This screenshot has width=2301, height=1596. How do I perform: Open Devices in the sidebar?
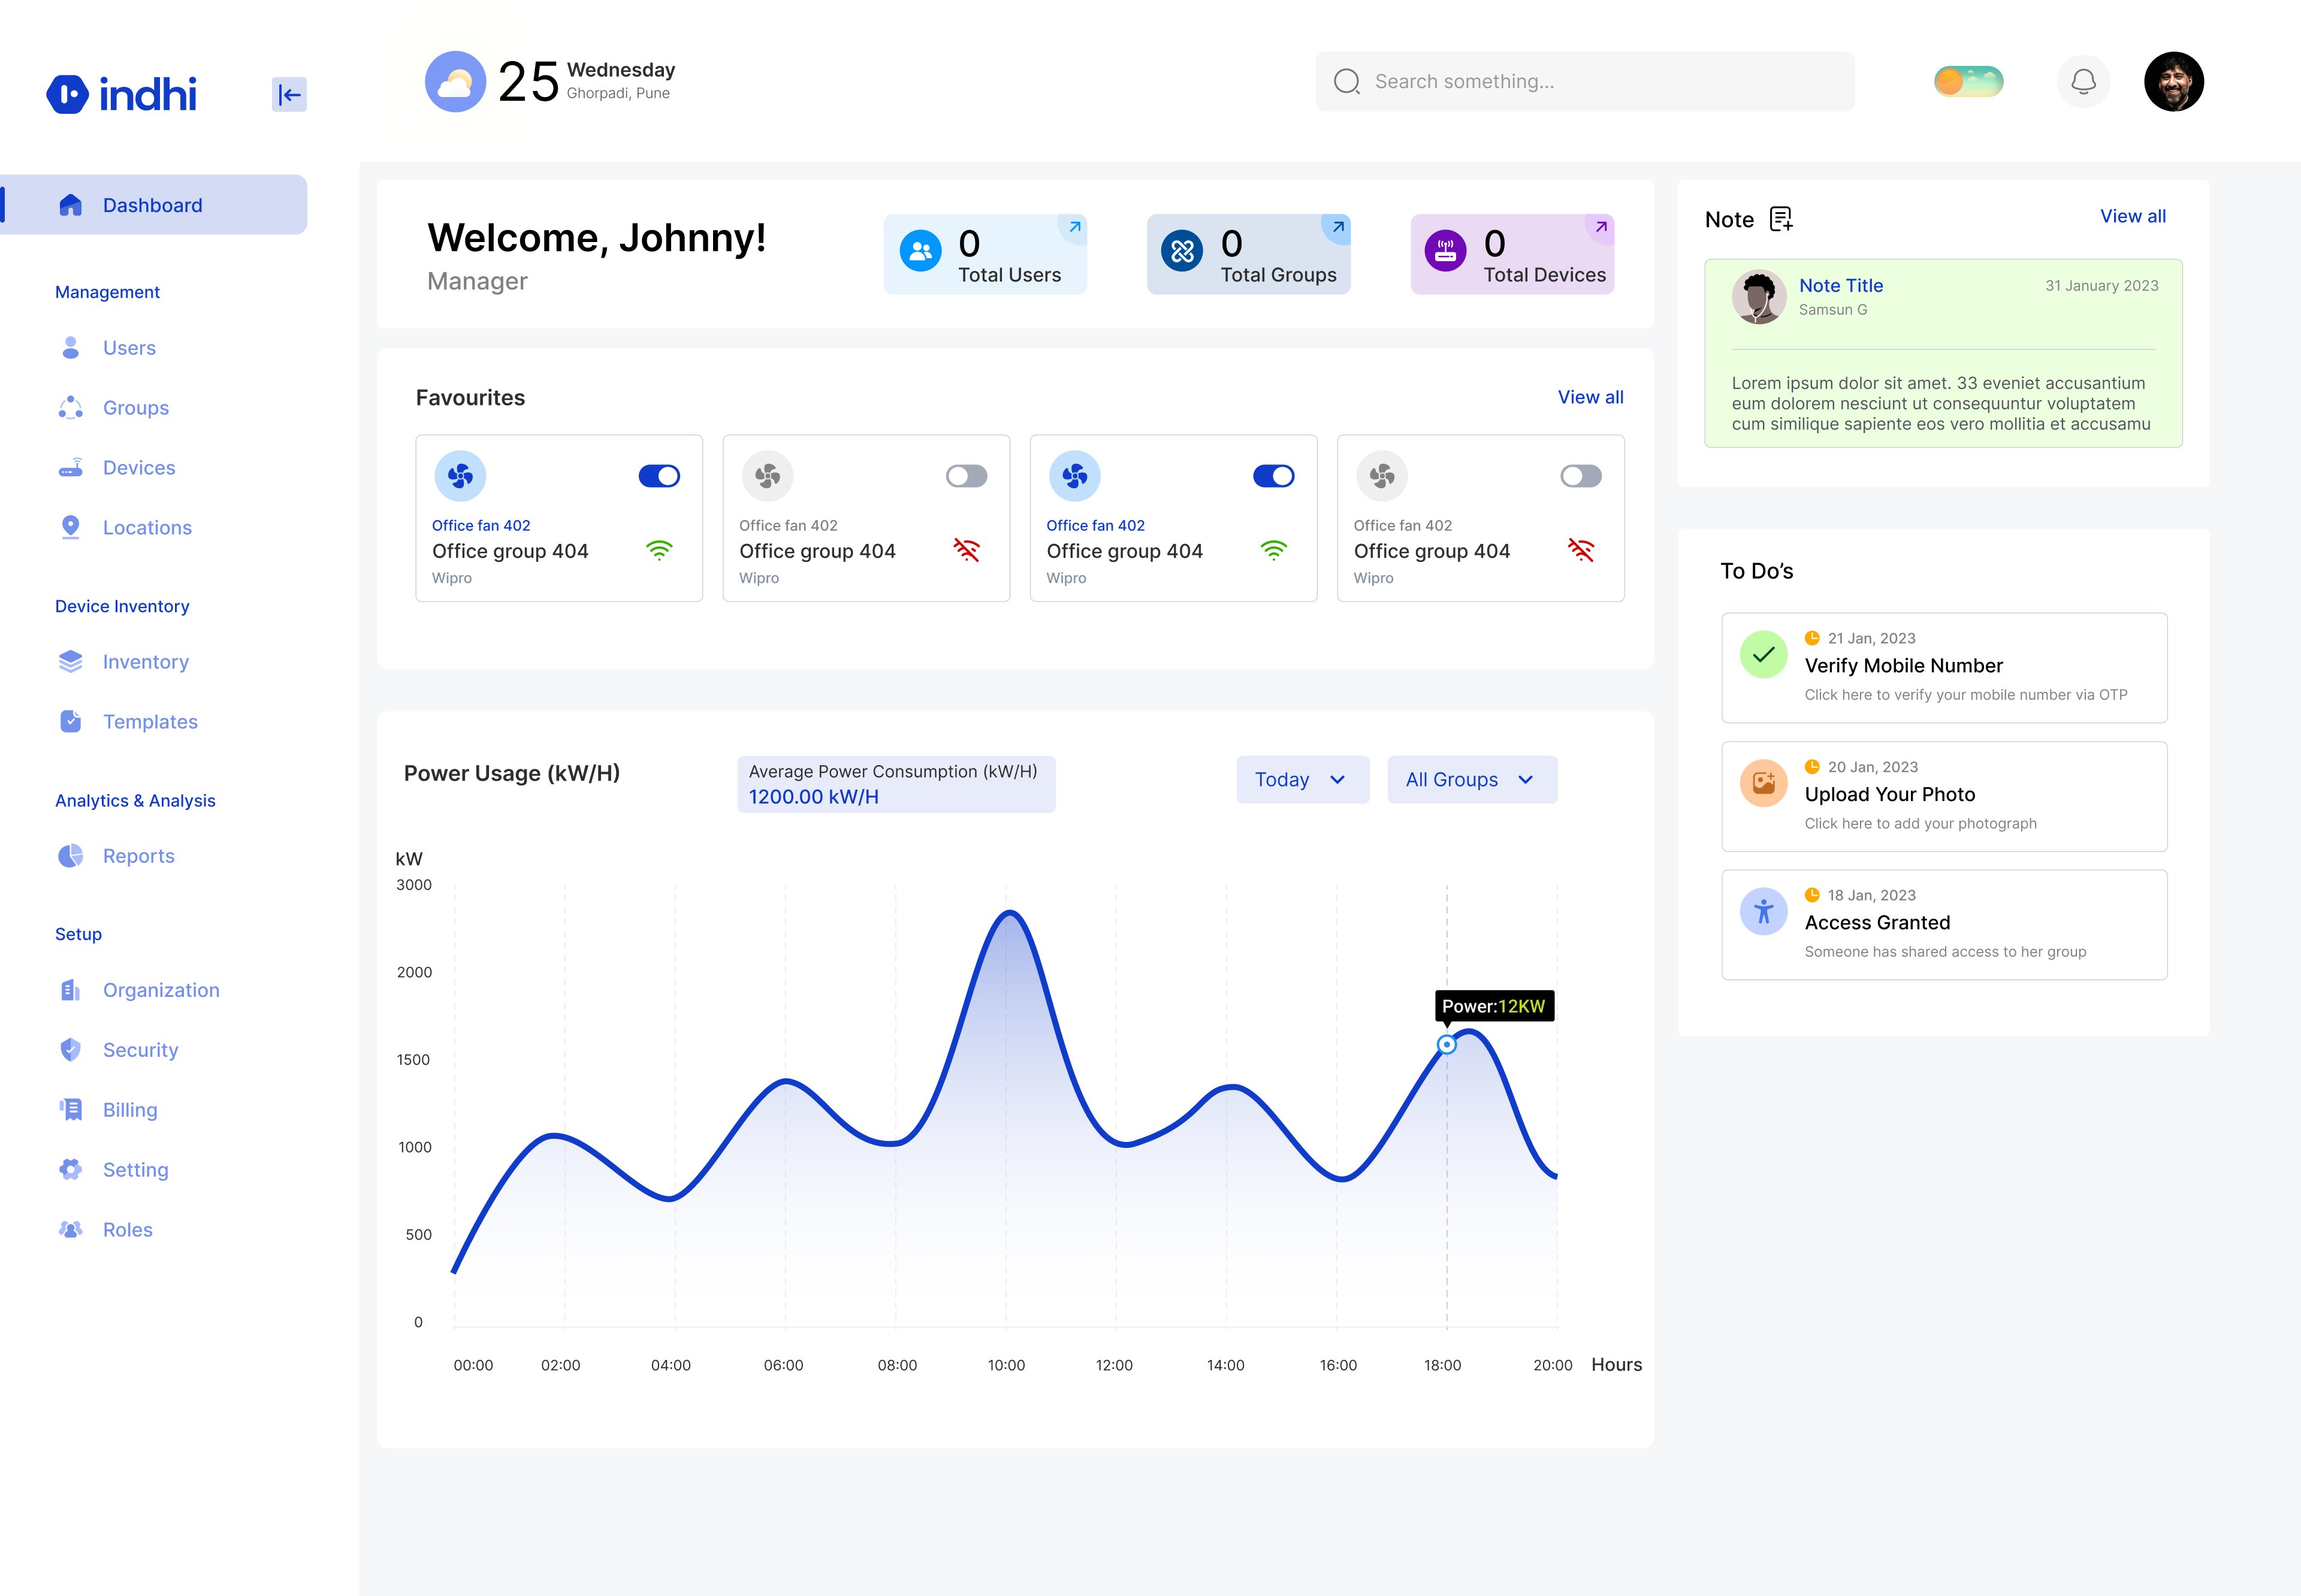138,468
